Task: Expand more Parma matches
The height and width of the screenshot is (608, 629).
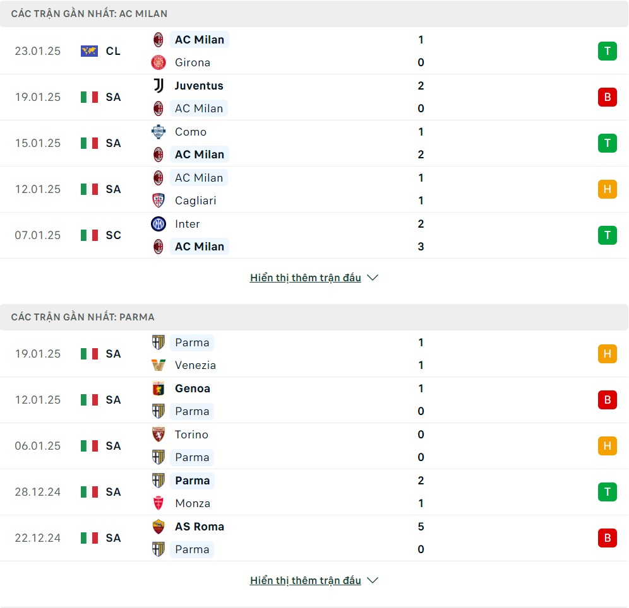Action: [306, 580]
